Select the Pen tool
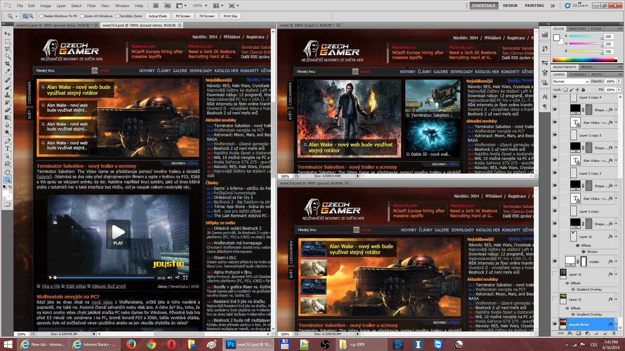Viewport: 625px width, 351px height. [7, 141]
